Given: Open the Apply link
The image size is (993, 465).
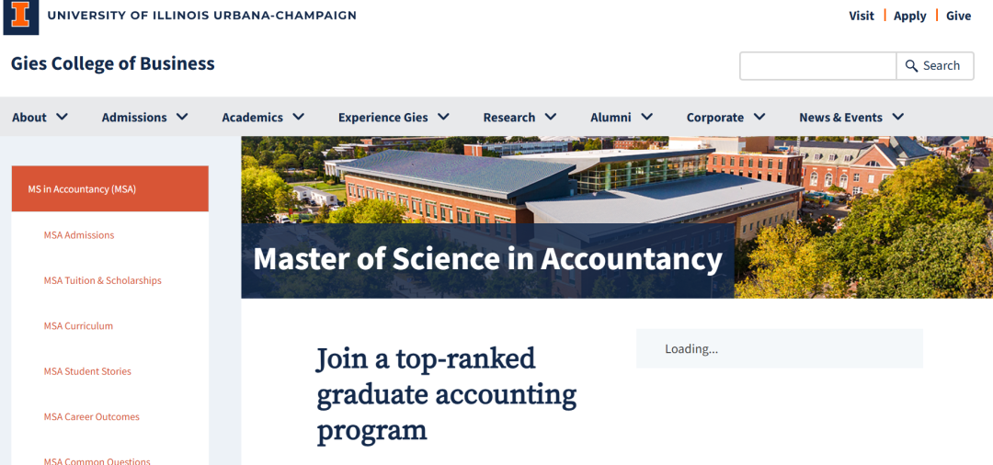Looking at the screenshot, I should 910,16.
